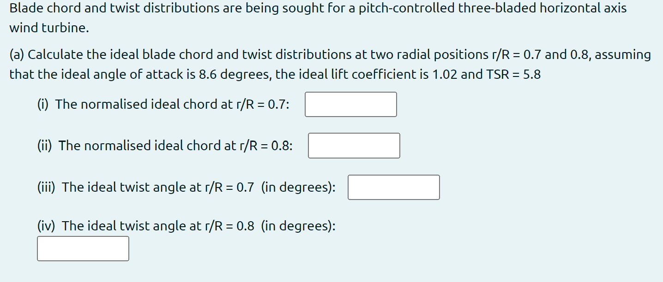Click the normalised ideal chord input at r/R = 0.7
Viewport: 663px width, 282px height.
coord(351,104)
